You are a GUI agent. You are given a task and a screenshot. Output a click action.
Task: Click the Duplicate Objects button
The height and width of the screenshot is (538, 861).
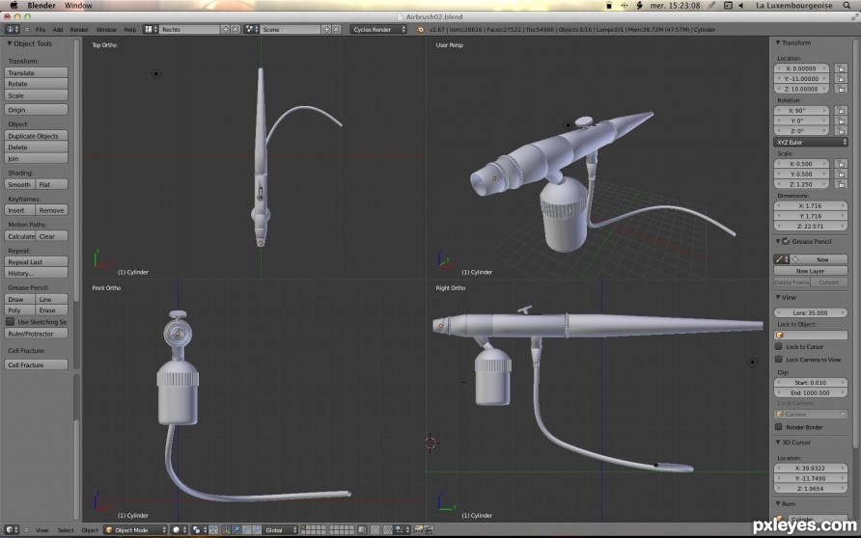tap(37, 135)
